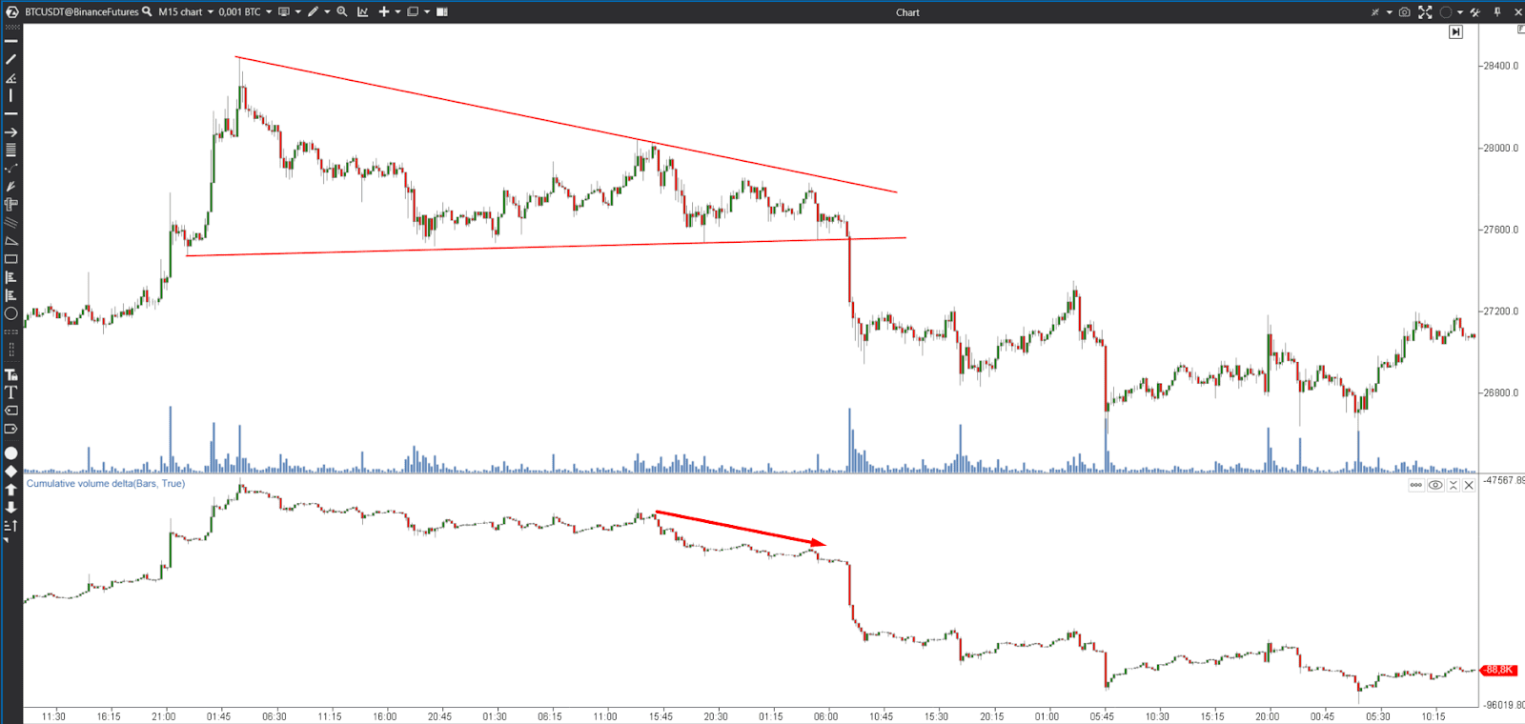Open chart settings tools icon

[1474, 11]
